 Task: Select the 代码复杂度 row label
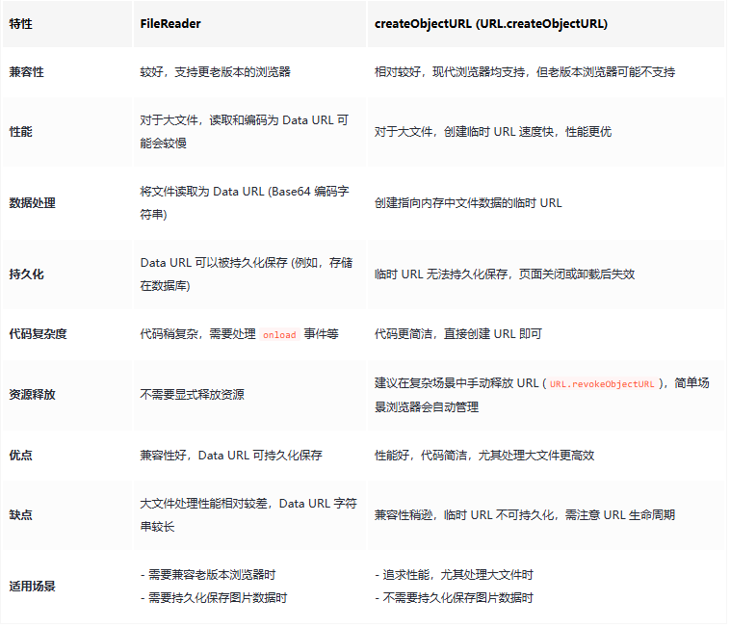tap(38, 334)
